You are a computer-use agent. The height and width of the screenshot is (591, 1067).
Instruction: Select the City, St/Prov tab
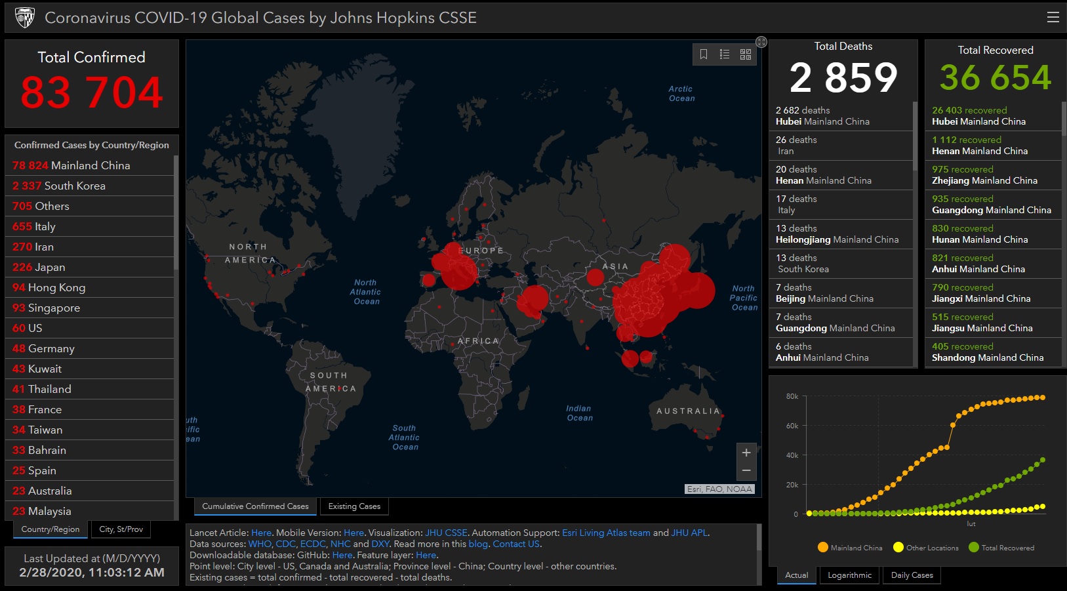pyautogui.click(x=121, y=529)
